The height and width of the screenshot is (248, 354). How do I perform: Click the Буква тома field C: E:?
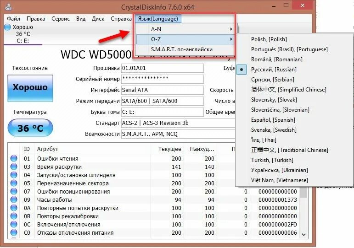(163, 112)
